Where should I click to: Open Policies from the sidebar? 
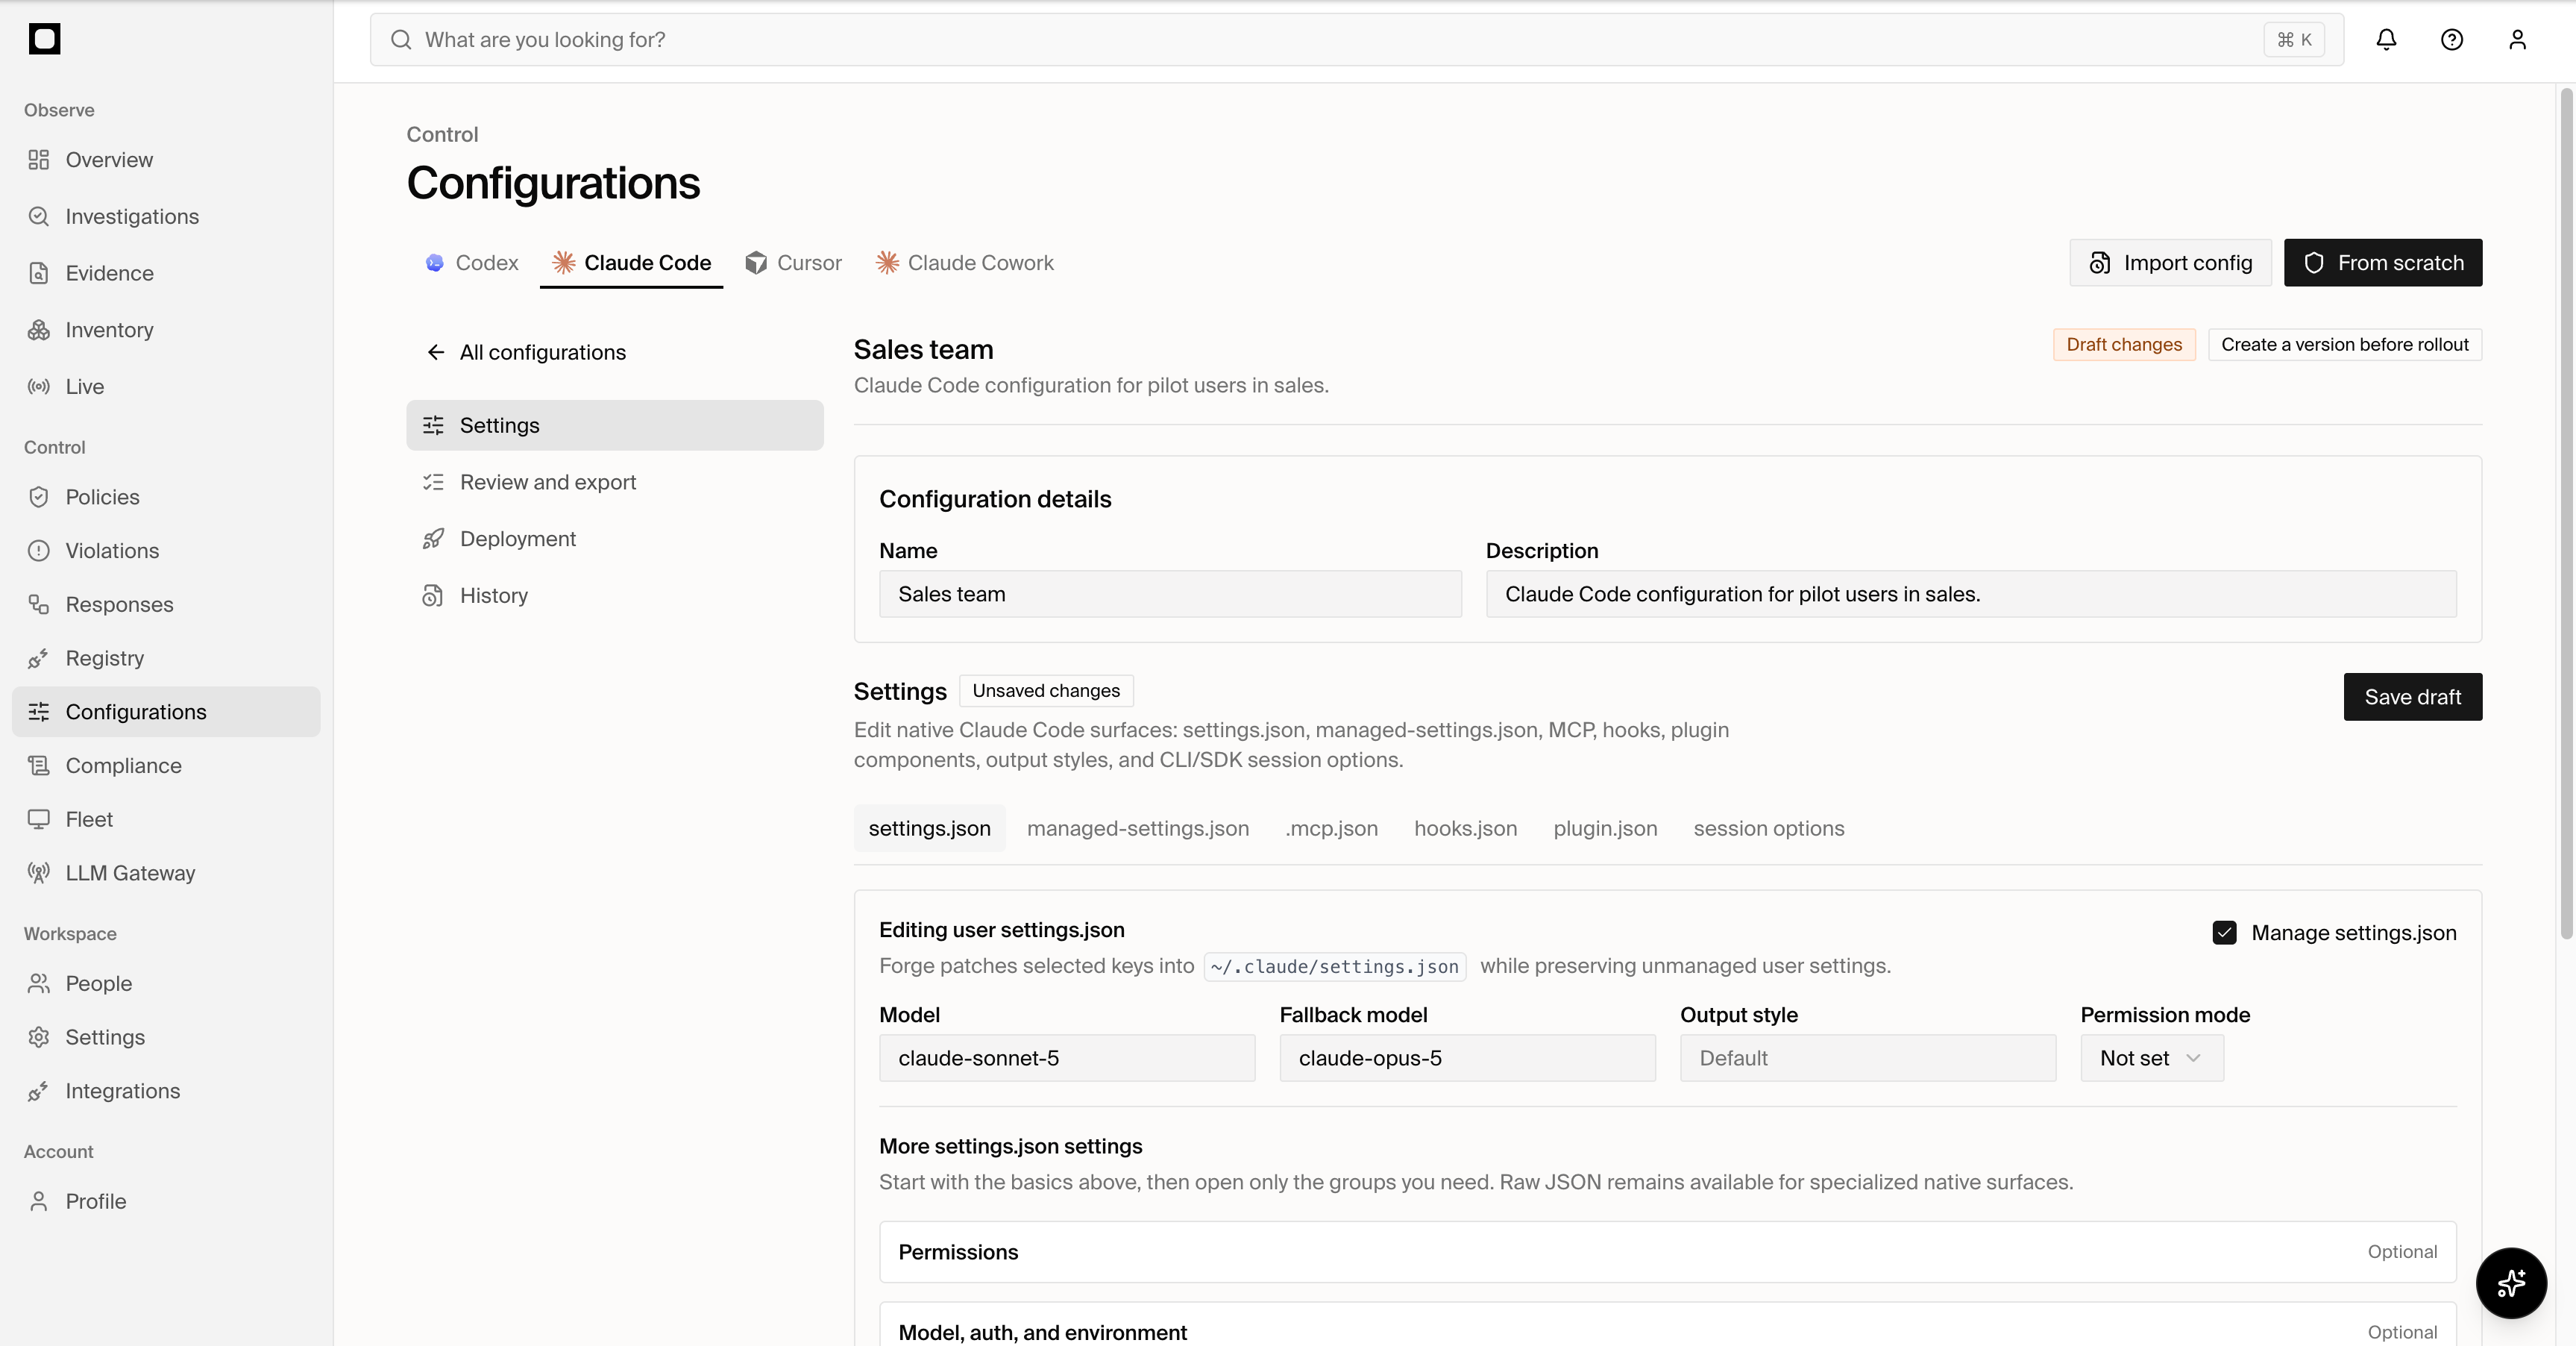point(166,498)
